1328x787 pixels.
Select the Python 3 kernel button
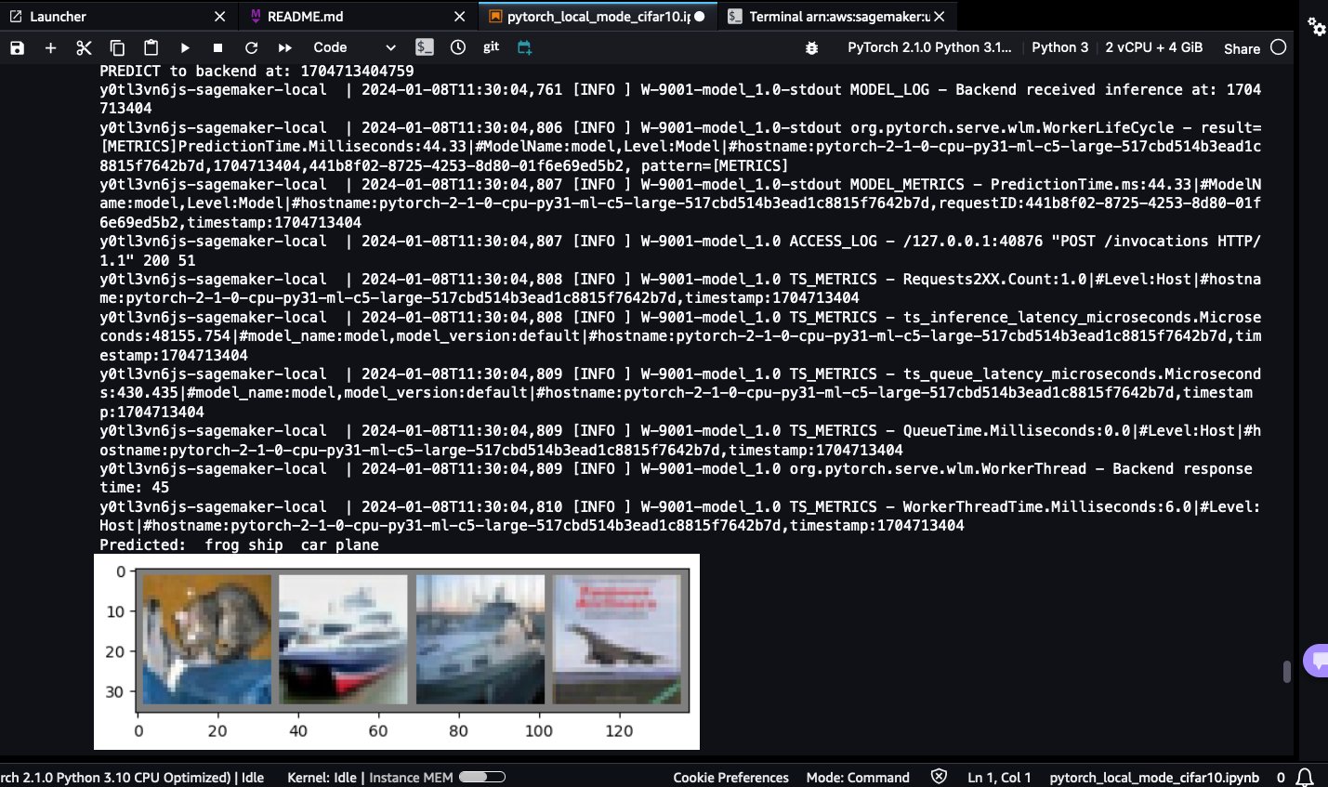point(1059,47)
